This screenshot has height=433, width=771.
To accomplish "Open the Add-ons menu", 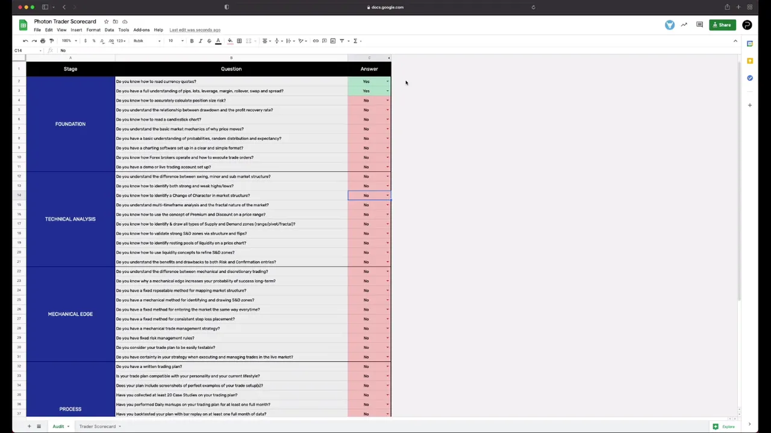I will (x=142, y=30).
